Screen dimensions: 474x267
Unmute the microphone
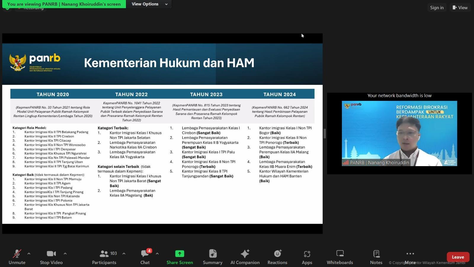tap(17, 257)
